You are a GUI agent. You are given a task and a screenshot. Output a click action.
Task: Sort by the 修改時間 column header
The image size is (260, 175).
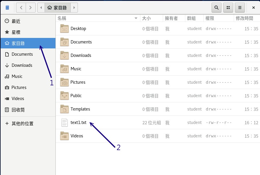pos(244,18)
